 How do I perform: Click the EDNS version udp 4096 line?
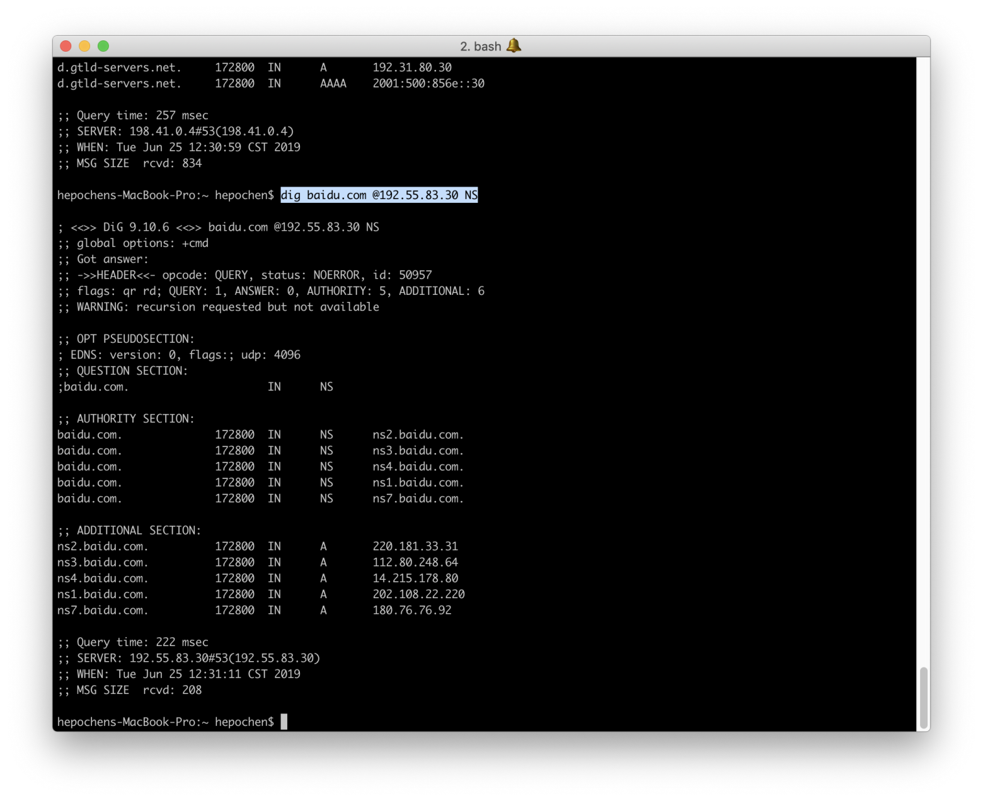(179, 355)
